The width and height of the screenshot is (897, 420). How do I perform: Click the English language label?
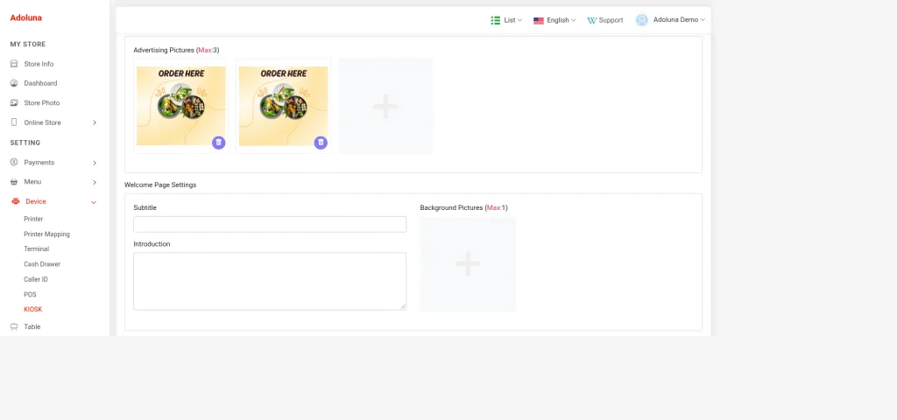(x=558, y=21)
